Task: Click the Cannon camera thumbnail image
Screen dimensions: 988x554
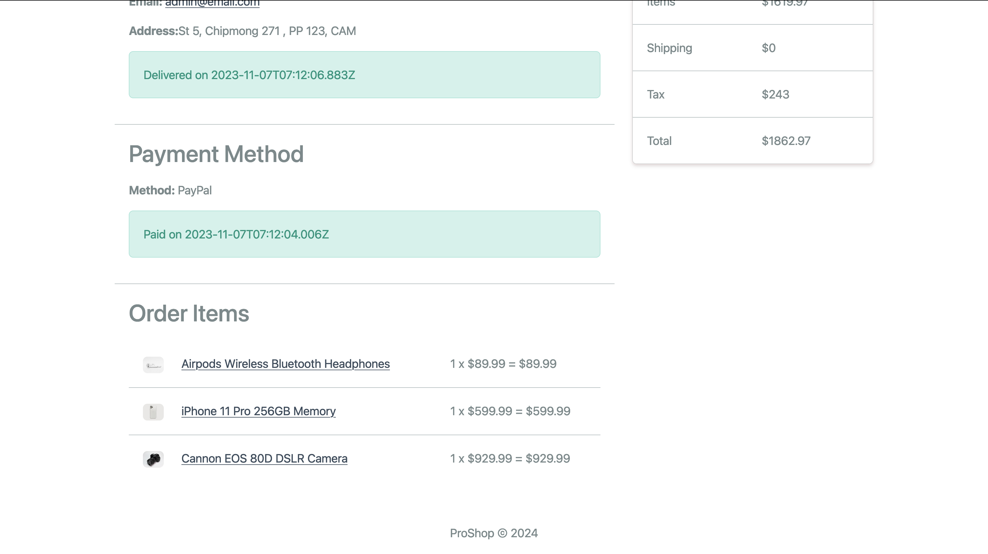Action: (x=153, y=459)
